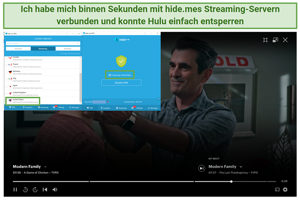This screenshot has width=300, height=200.
Task: Select France streaming location
Action: tap(42, 65)
